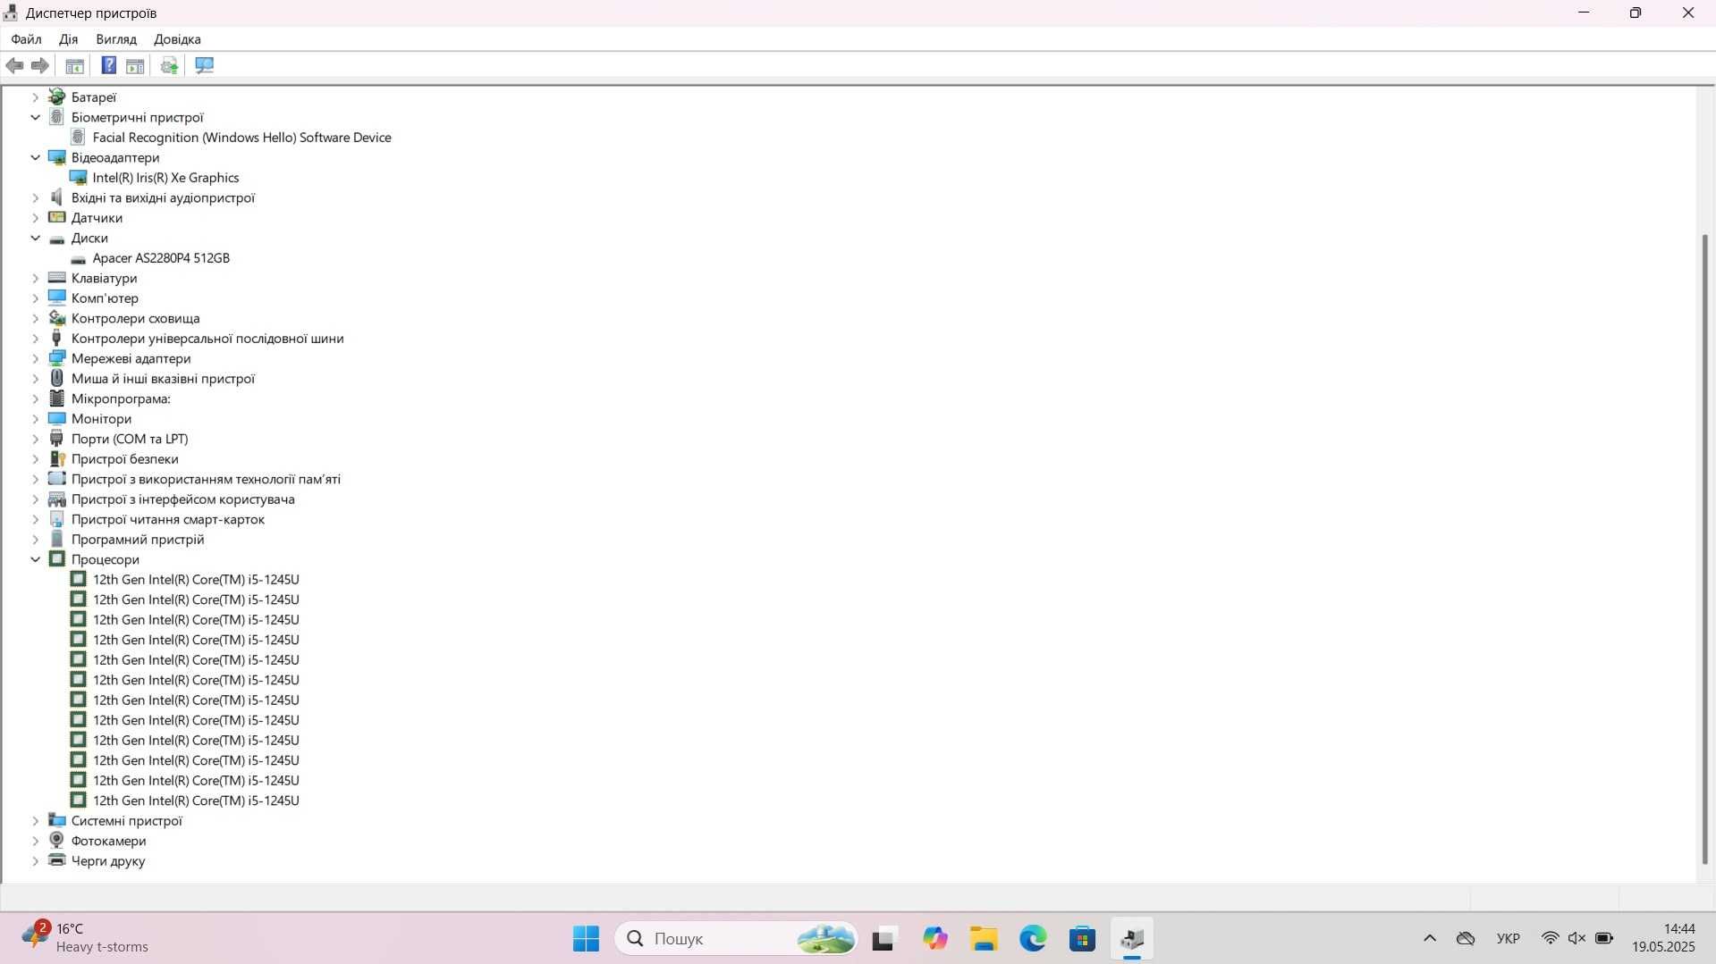Select Миша й інші вказівні пристрої
Viewport: 1716px width, 964px height.
[163, 379]
